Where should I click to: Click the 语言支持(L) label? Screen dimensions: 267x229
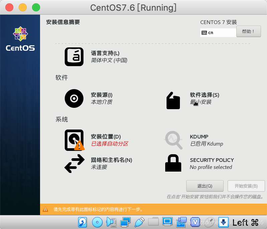105,53
